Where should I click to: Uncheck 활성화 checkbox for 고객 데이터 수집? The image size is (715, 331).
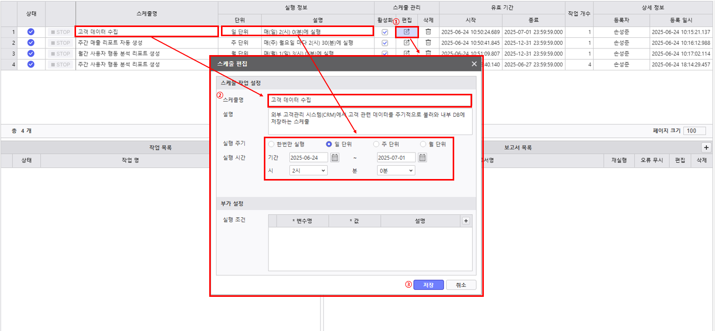pos(385,32)
